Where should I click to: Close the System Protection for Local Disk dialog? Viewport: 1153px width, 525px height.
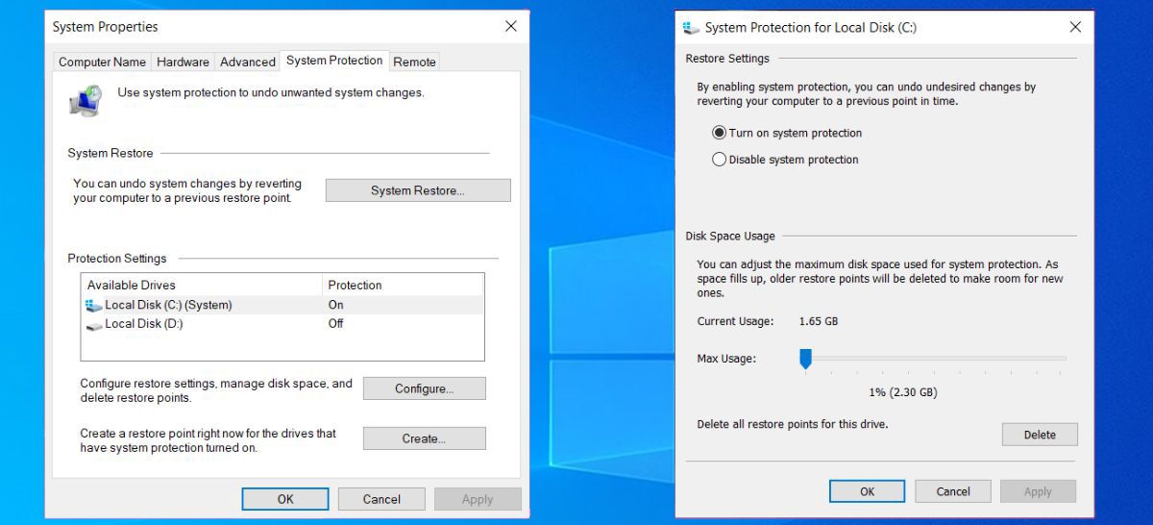click(x=1075, y=28)
